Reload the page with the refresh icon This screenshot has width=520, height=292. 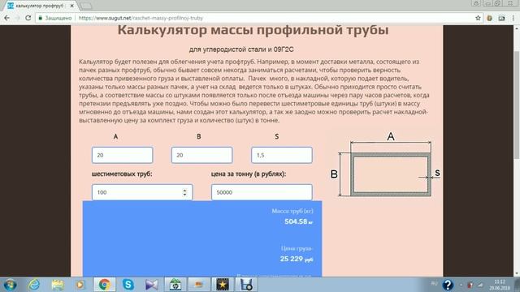pos(28,18)
